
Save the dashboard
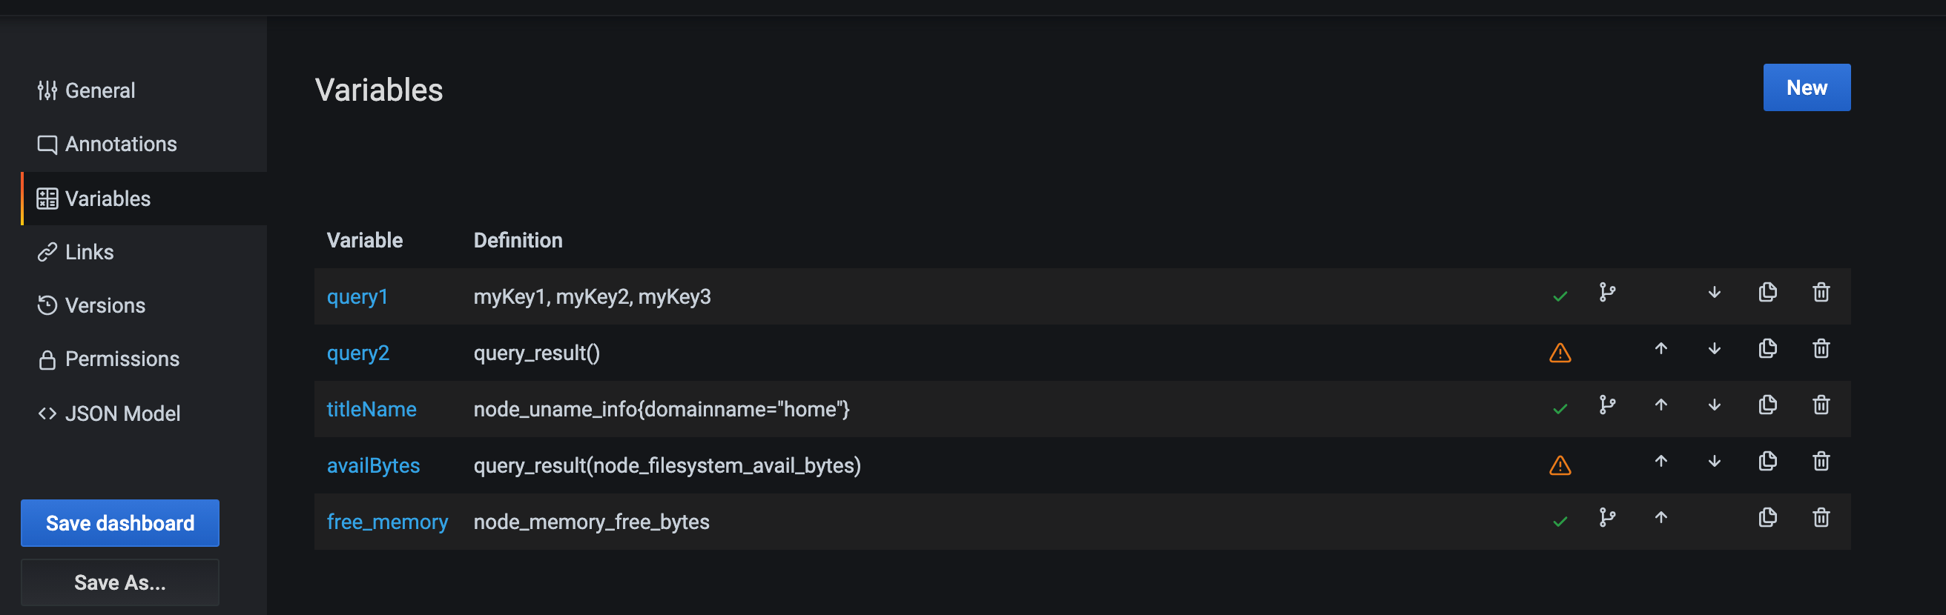click(120, 523)
